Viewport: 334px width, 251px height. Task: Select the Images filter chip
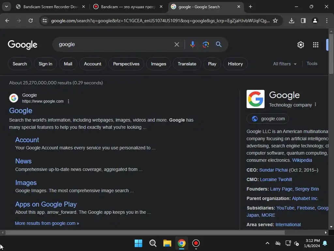pyautogui.click(x=159, y=64)
